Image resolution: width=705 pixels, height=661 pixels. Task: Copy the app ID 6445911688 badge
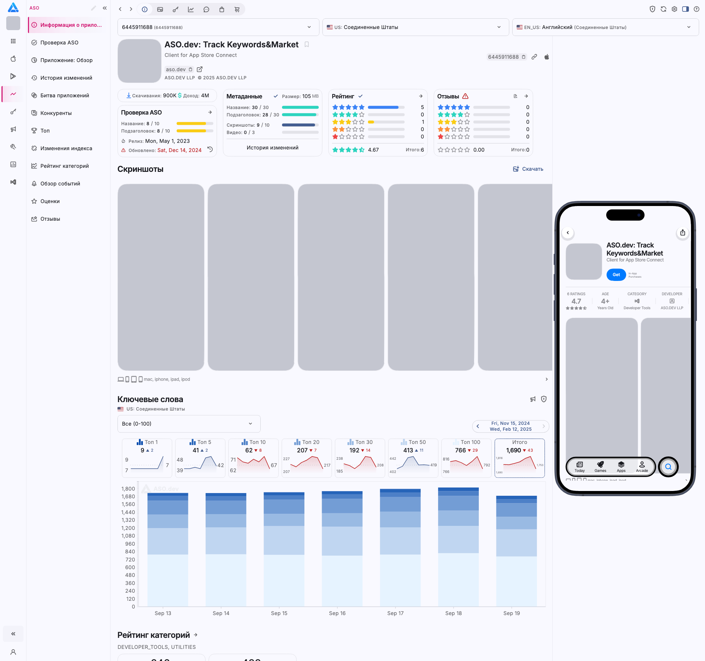point(507,57)
